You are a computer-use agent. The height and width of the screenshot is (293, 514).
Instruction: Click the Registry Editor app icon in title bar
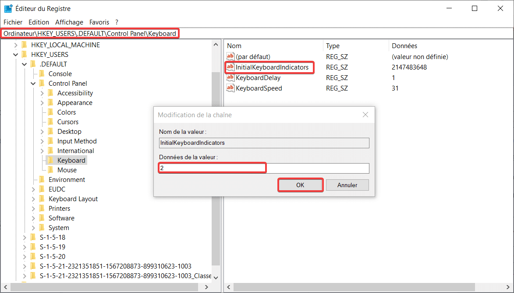8,9
